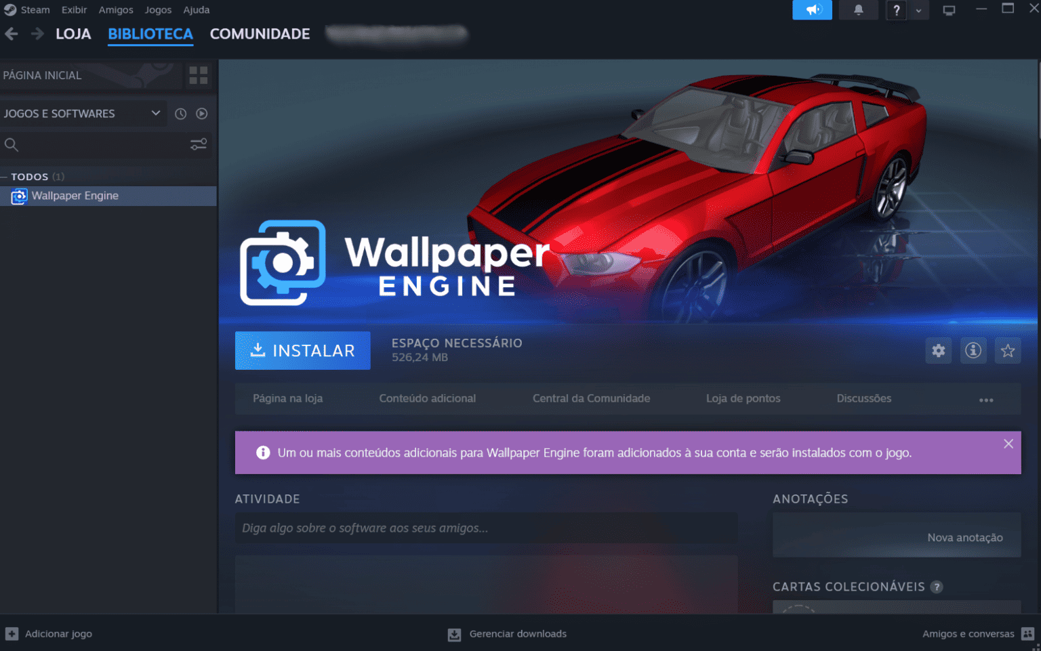Click the activity text field to share something

[486, 528]
